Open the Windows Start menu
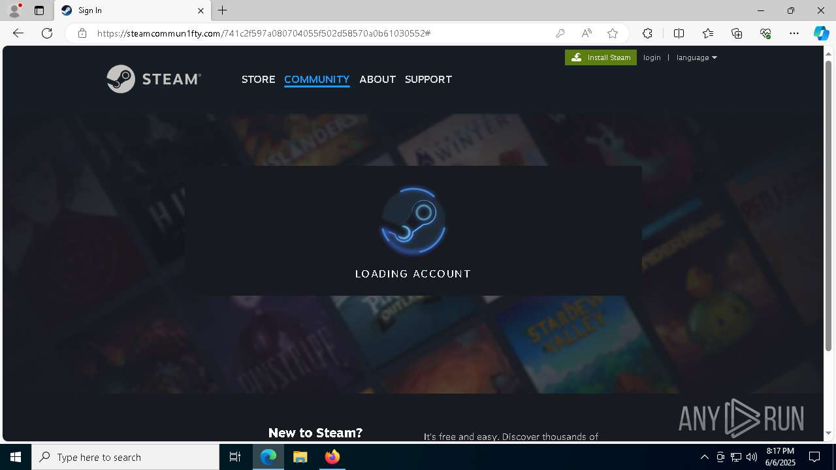Viewport: 836px width, 470px height. coord(16,457)
